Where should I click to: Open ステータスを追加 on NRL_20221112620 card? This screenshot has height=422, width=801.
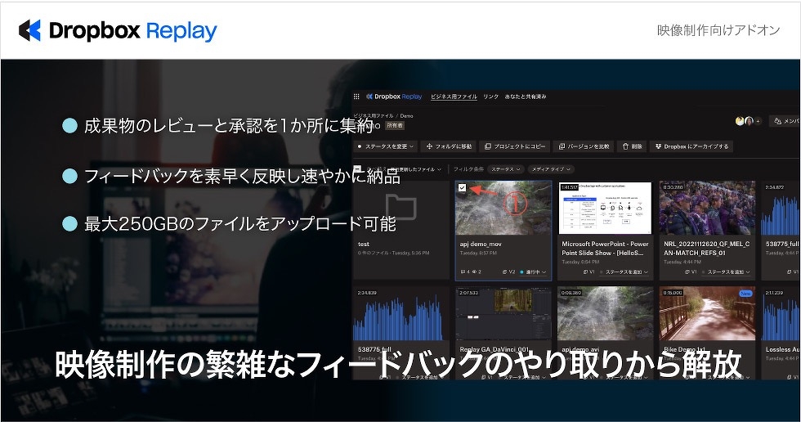727,272
